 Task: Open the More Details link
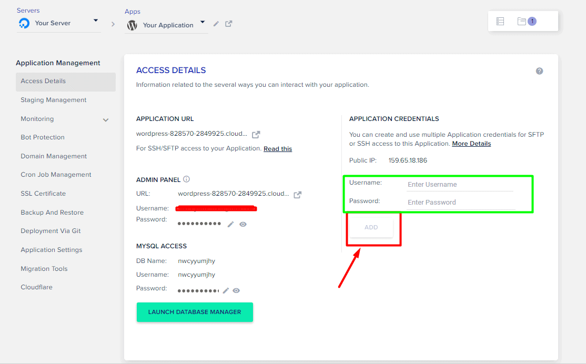coord(471,144)
